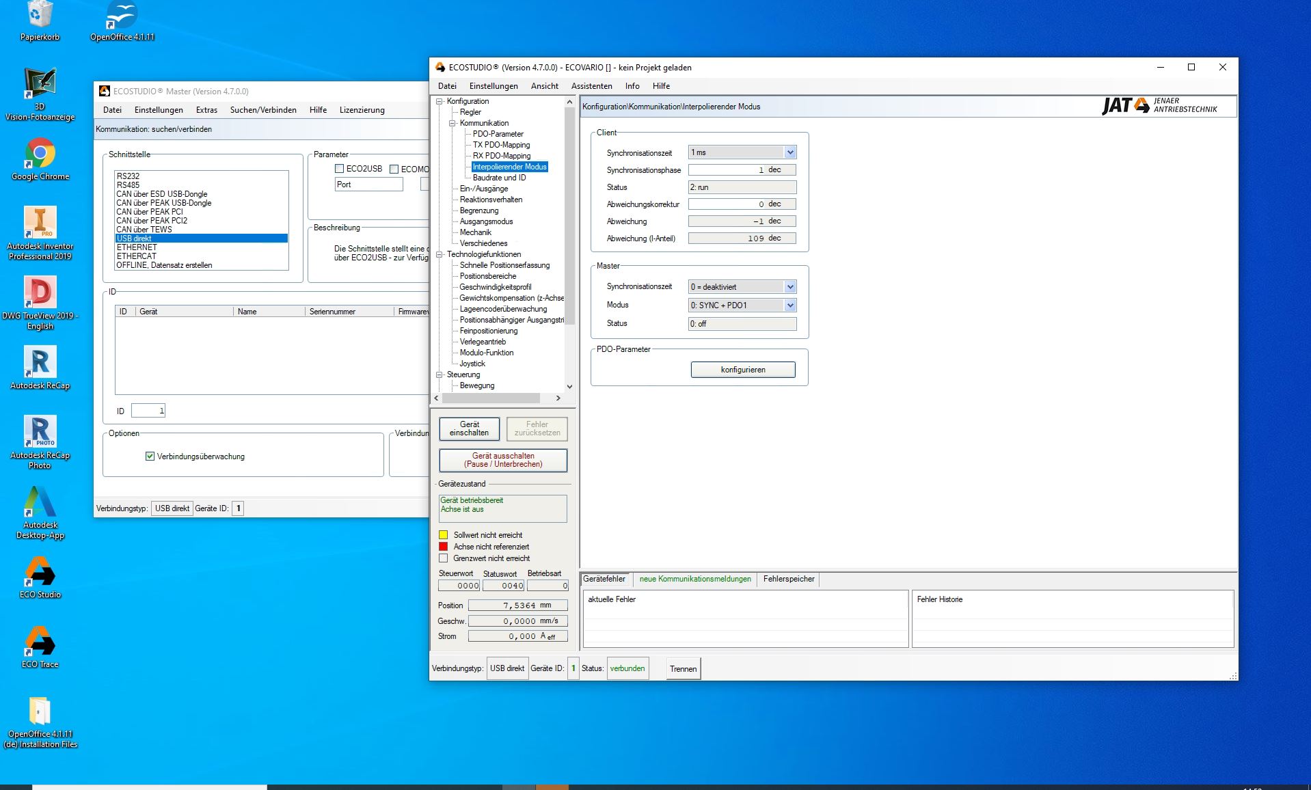Open Autodesk Inventor Professional 2019 icon
1311x790 pixels.
40,233
